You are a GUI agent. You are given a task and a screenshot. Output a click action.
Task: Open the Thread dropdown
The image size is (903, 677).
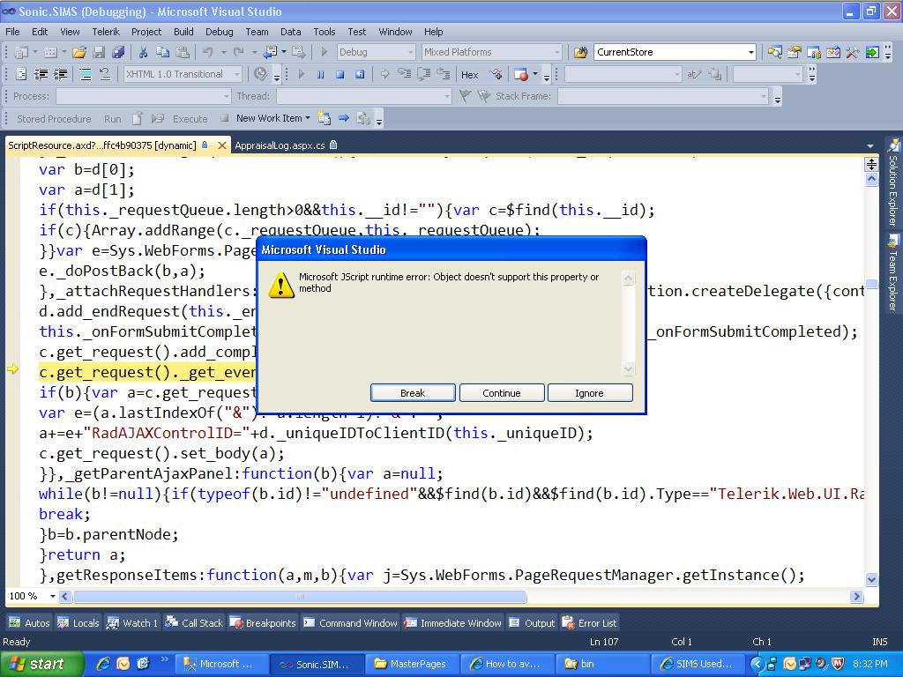pyautogui.click(x=447, y=96)
